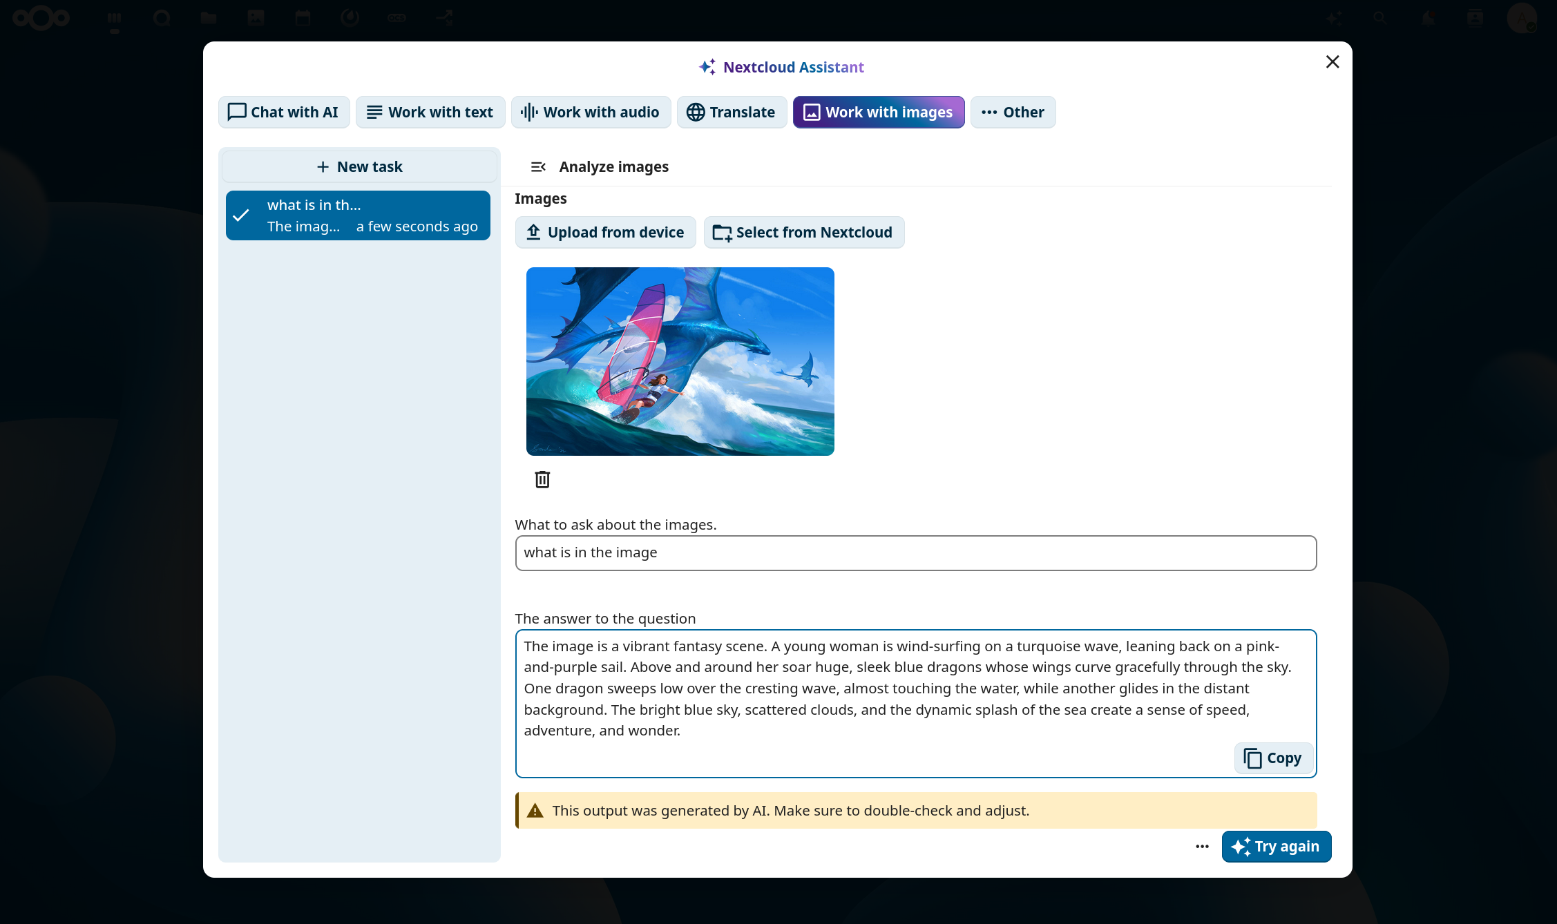Open the Work with text tab
Screen dimensions: 1557x924
[430, 112]
